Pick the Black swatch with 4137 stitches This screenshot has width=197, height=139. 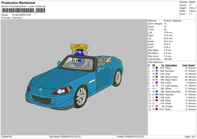157,109
